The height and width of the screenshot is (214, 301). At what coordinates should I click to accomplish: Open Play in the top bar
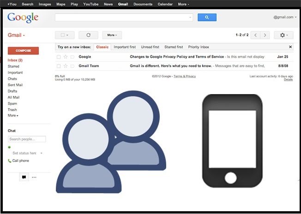tap(74, 4)
